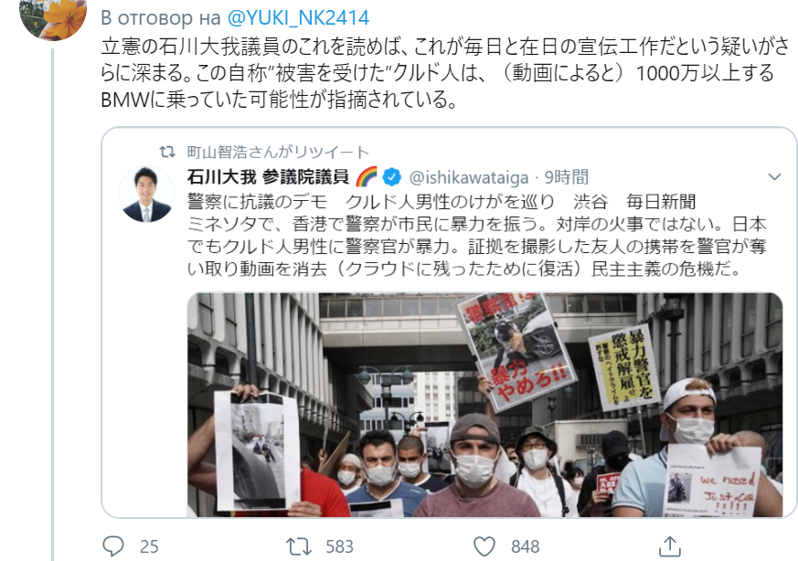The width and height of the screenshot is (798, 561).
Task: View the 848 likes count
Action: (526, 546)
